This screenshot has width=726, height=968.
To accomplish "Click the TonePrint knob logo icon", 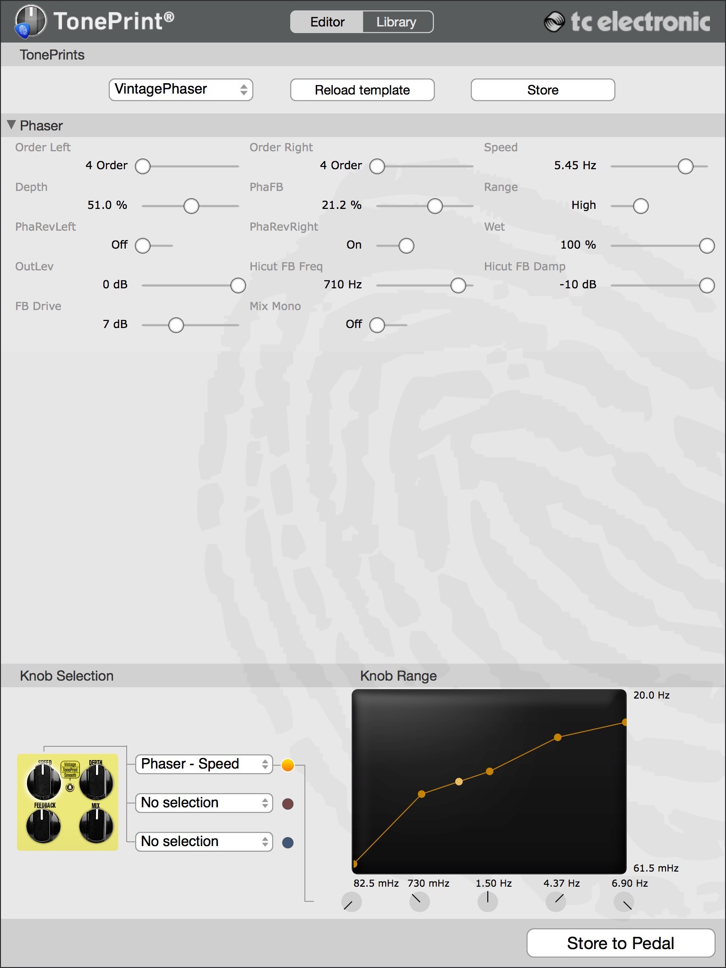I will 30,21.
